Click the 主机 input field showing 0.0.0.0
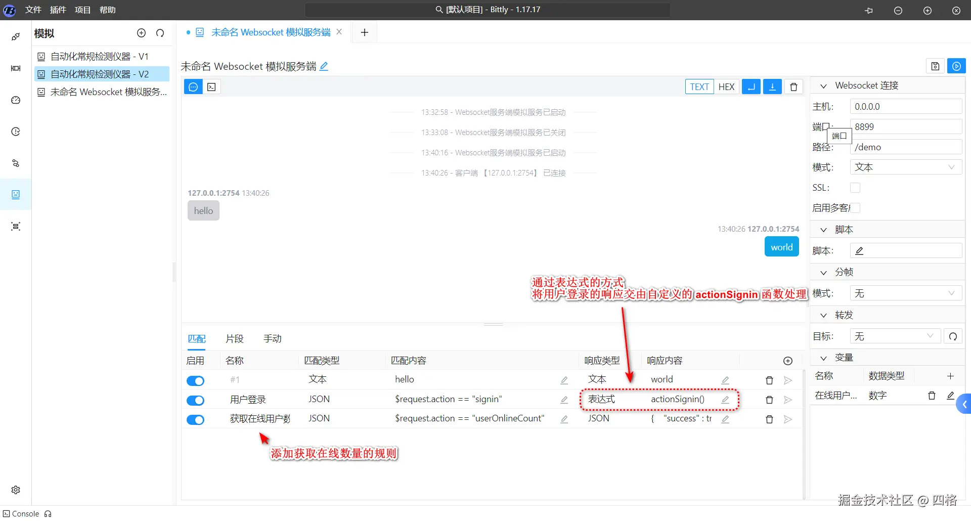The height and width of the screenshot is (521, 971). pyautogui.click(x=906, y=107)
